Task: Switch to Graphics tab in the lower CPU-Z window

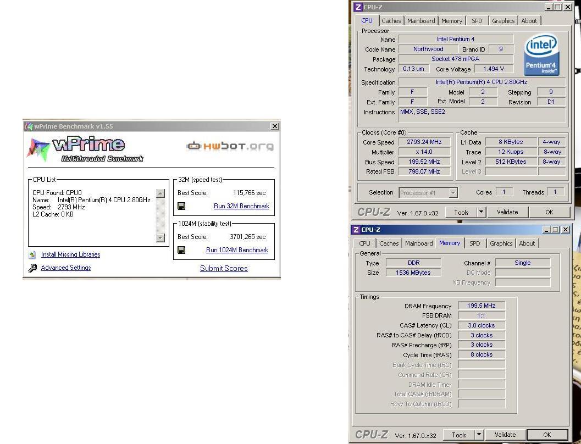Action: pyautogui.click(x=501, y=243)
